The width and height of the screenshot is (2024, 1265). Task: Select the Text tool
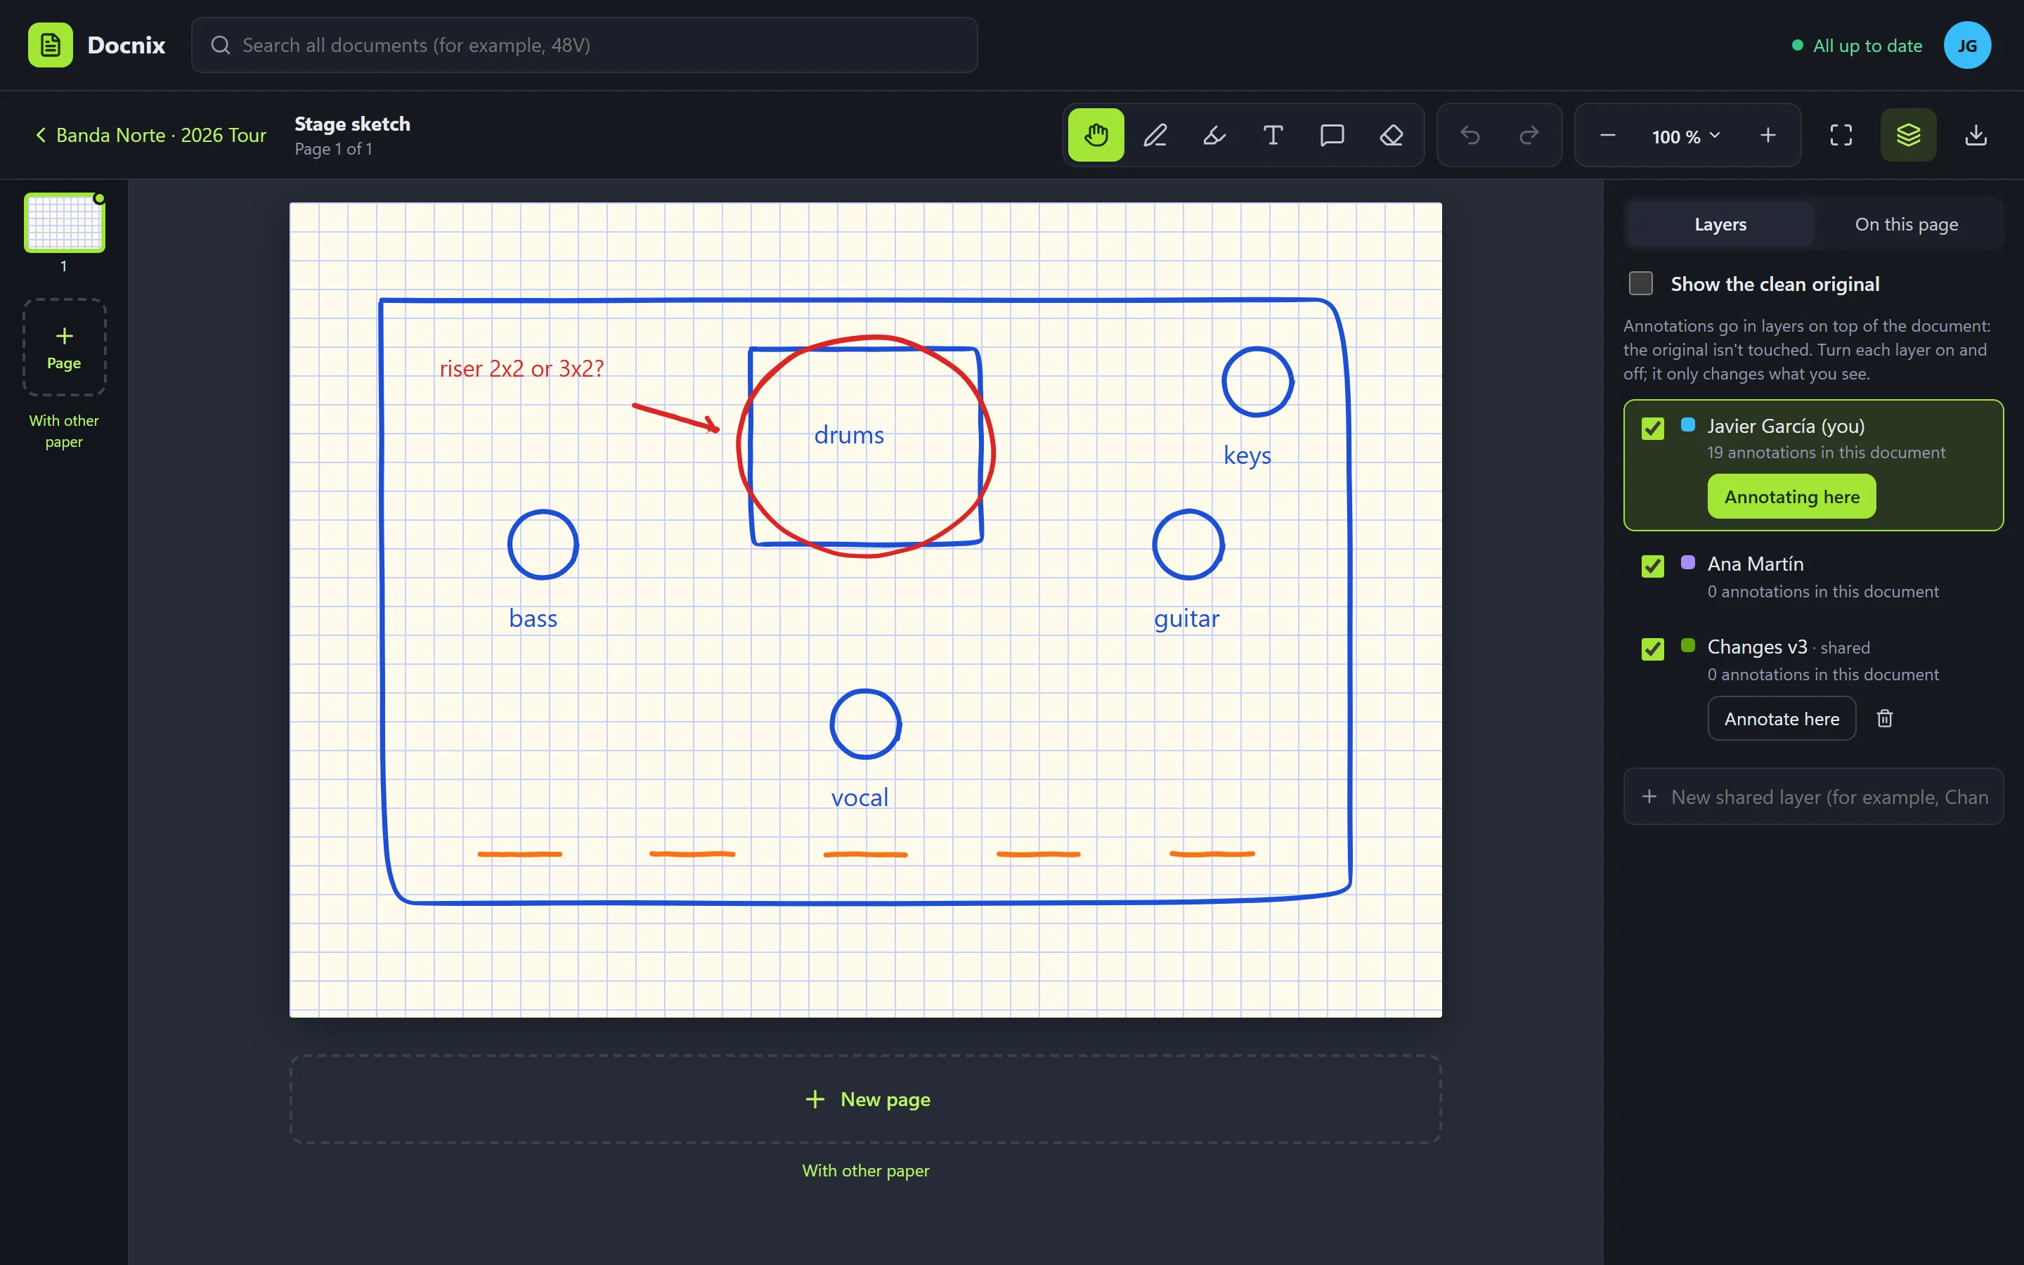[1273, 135]
